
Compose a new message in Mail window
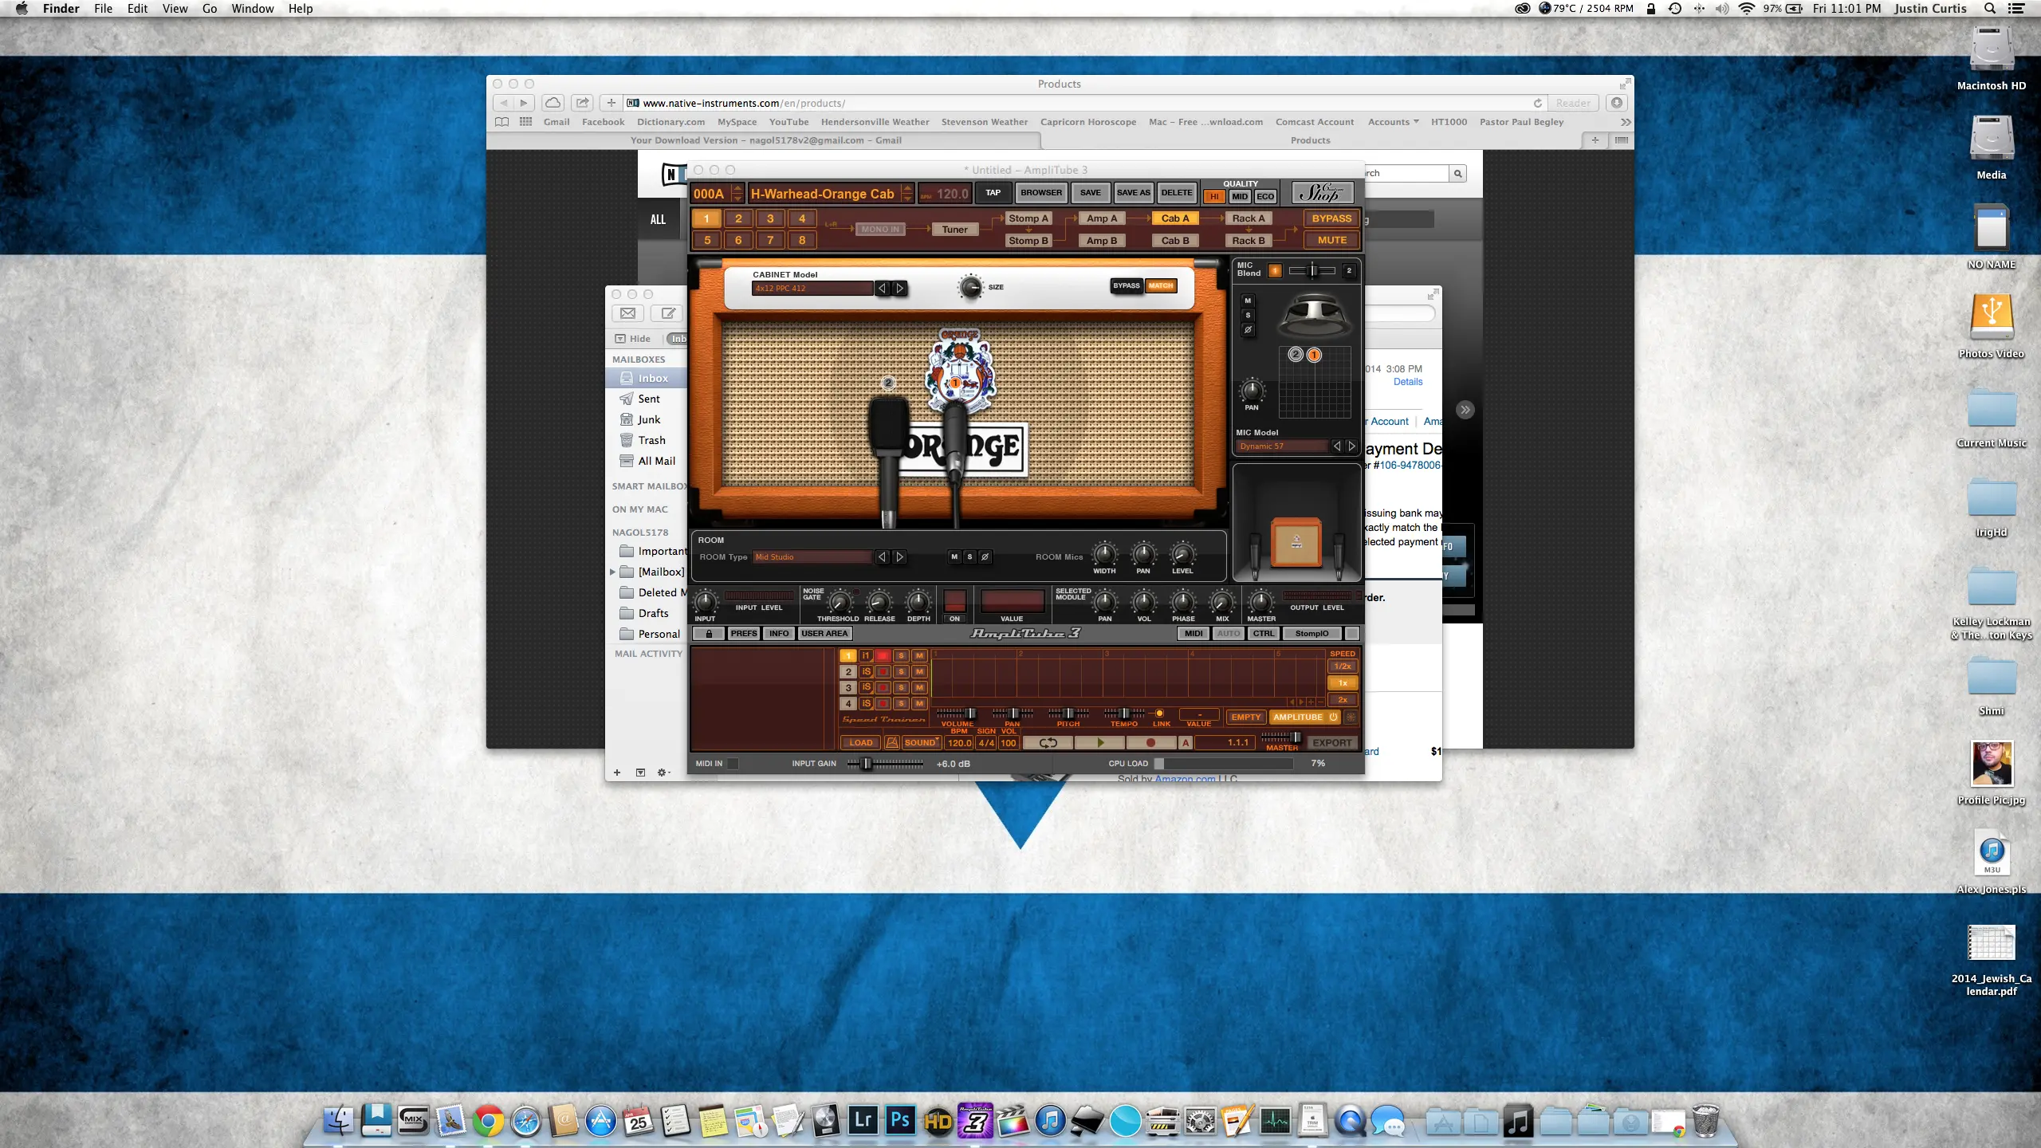point(668,313)
